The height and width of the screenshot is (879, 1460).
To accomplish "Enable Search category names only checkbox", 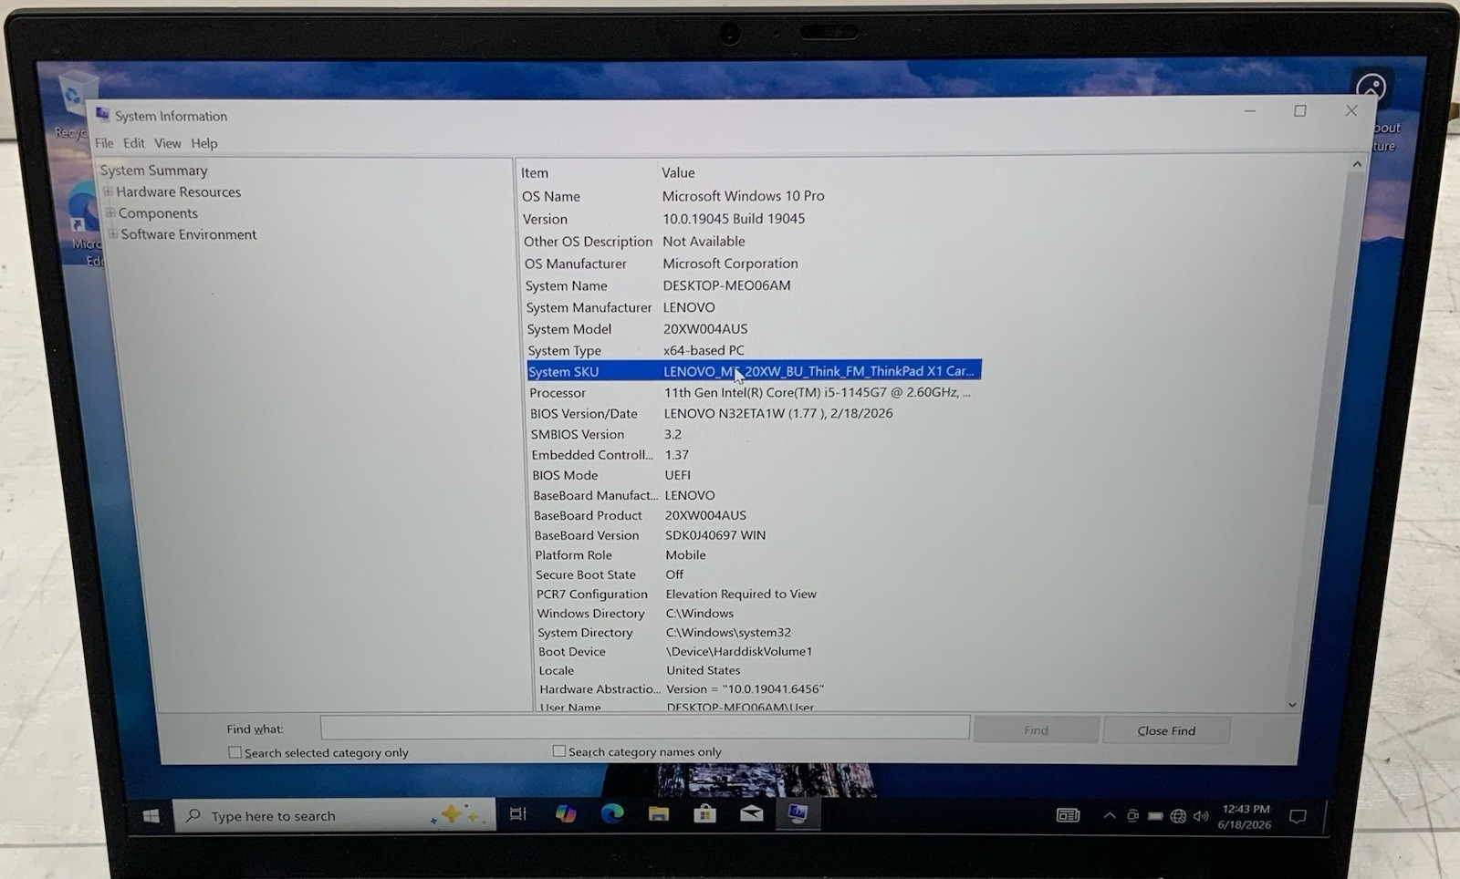I will click(x=558, y=751).
